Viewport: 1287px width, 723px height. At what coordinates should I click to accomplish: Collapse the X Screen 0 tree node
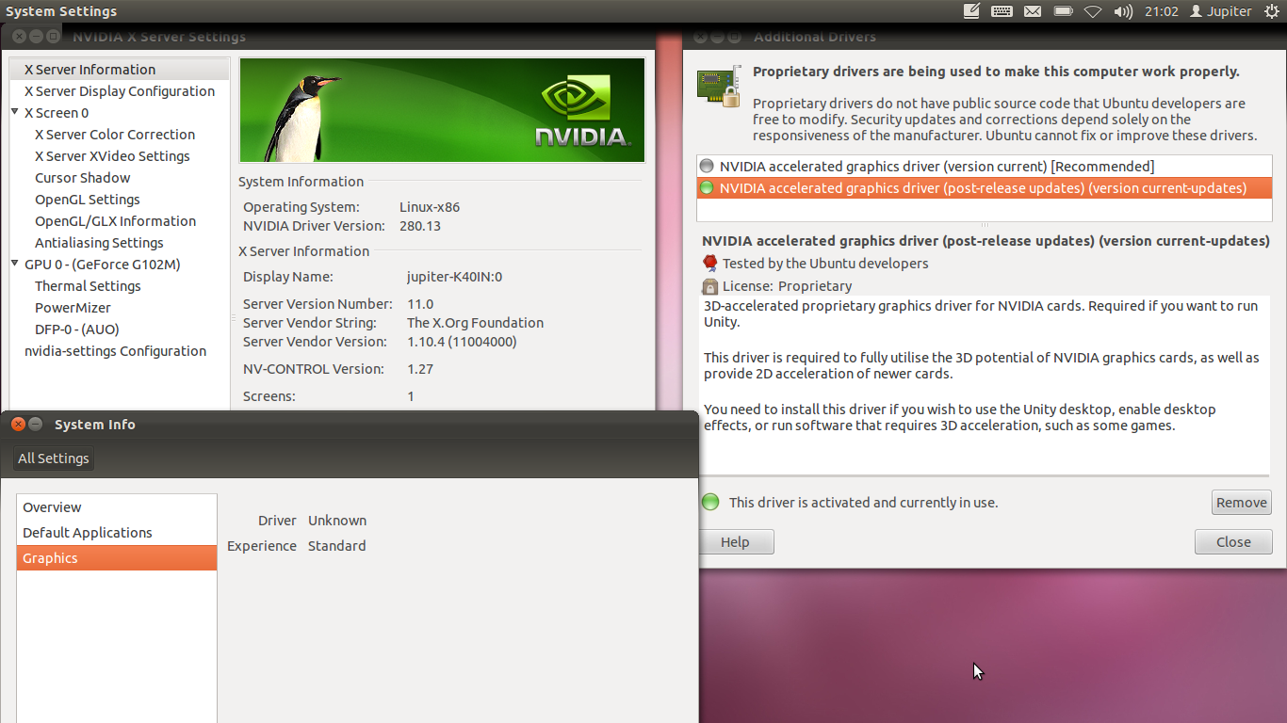click(x=15, y=112)
